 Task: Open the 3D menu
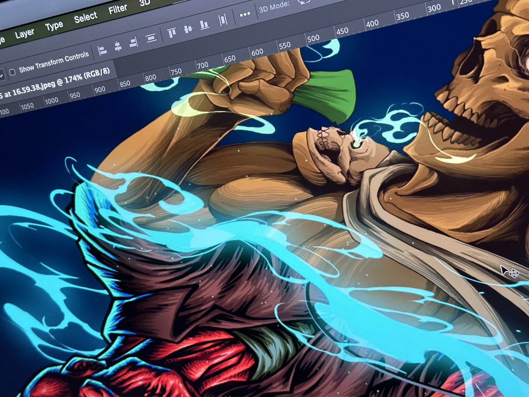click(x=145, y=3)
